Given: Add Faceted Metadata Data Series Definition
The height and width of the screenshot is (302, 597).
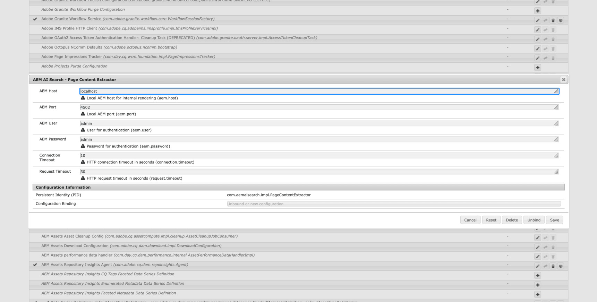Looking at the screenshot, I should (538, 294).
